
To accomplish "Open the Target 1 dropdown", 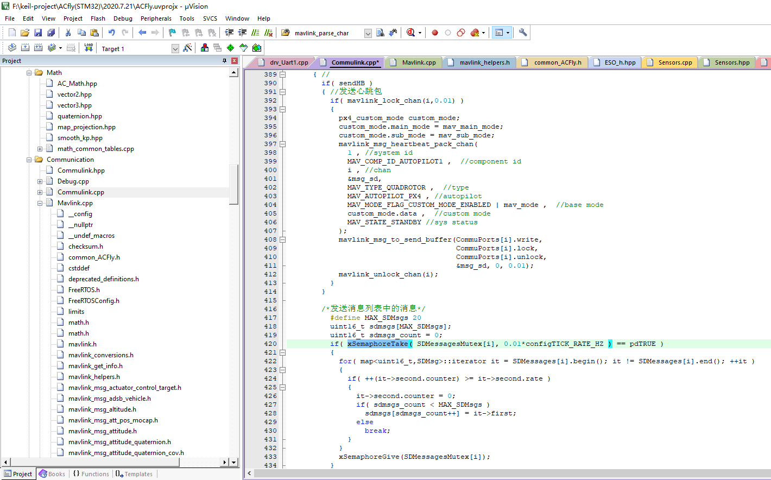I will 175,48.
